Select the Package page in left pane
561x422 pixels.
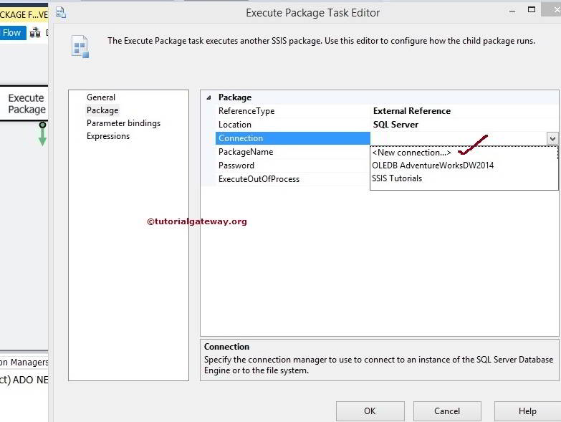pyautogui.click(x=102, y=110)
